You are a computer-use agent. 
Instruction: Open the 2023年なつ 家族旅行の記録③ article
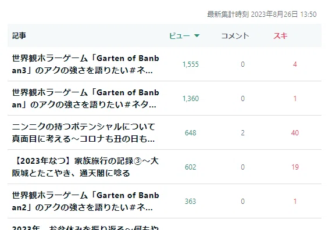[85, 167]
